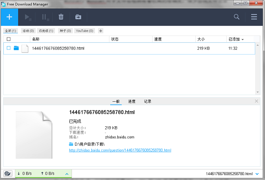Add a new download with plus button
The height and width of the screenshot is (180, 265).
[x=9, y=17]
